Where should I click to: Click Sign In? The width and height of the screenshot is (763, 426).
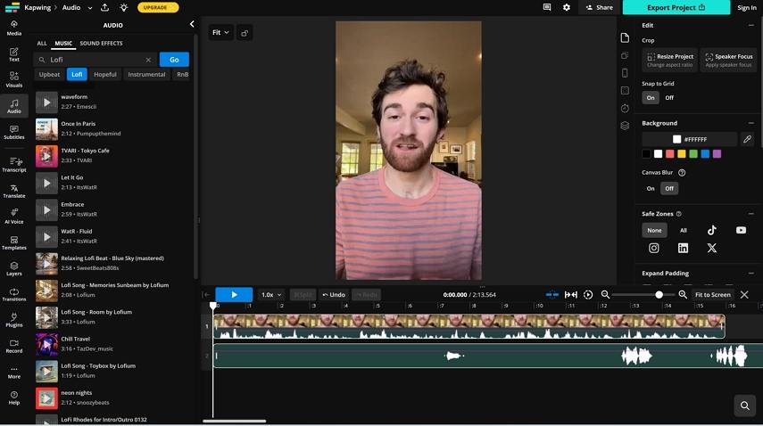746,7
